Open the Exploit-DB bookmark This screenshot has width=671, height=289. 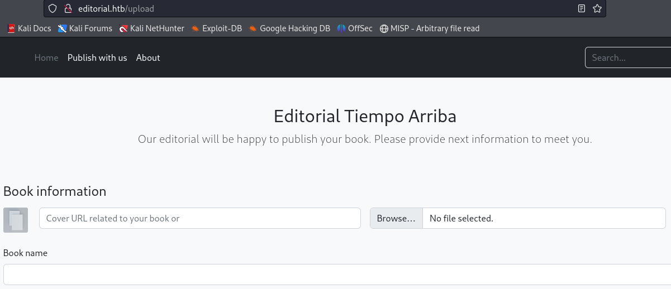coord(216,28)
